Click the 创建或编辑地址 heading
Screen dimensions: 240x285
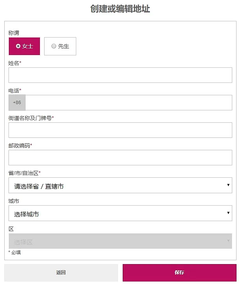pyautogui.click(x=120, y=9)
